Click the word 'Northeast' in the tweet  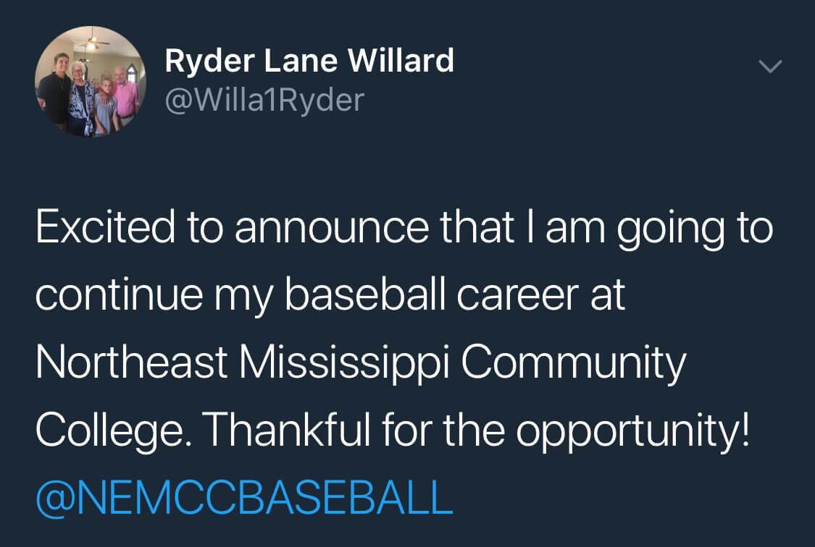pos(132,362)
